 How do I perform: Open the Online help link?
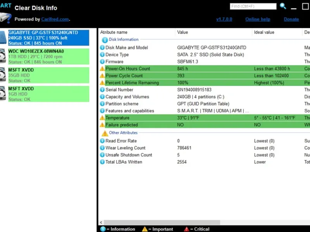(x=258, y=19)
